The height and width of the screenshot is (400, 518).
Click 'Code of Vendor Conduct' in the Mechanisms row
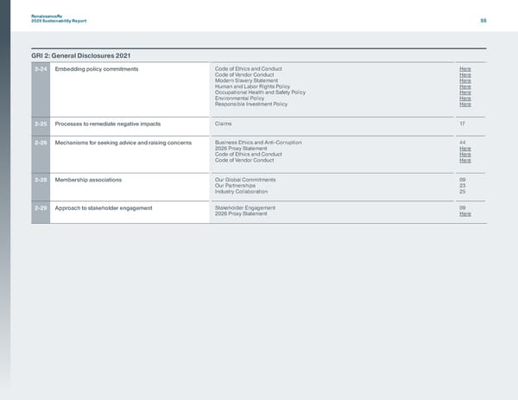coord(244,161)
